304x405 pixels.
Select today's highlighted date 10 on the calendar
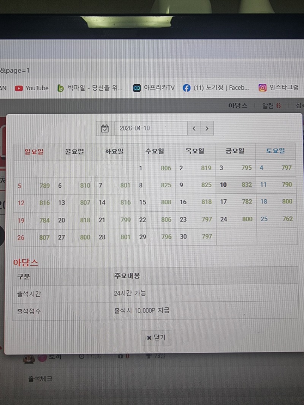click(x=223, y=185)
